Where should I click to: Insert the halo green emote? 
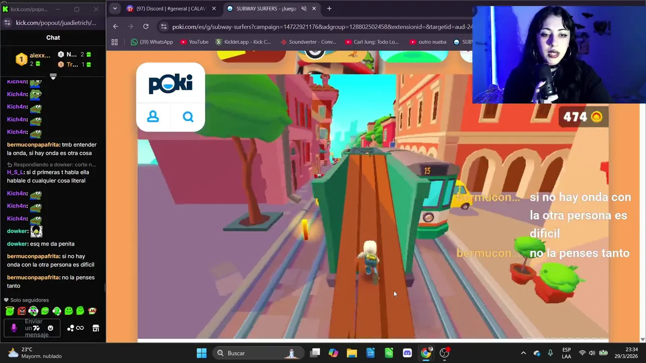tap(10, 311)
